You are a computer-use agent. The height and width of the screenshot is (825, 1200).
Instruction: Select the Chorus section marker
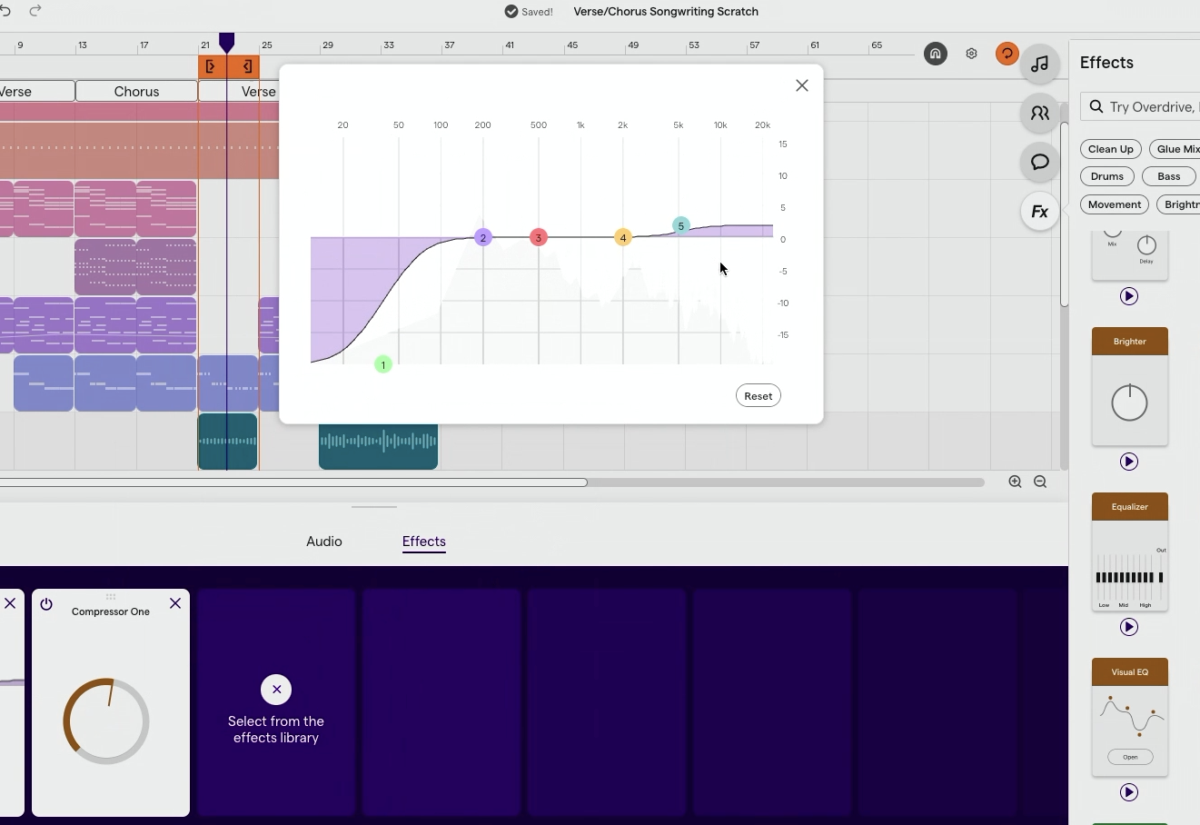click(136, 91)
